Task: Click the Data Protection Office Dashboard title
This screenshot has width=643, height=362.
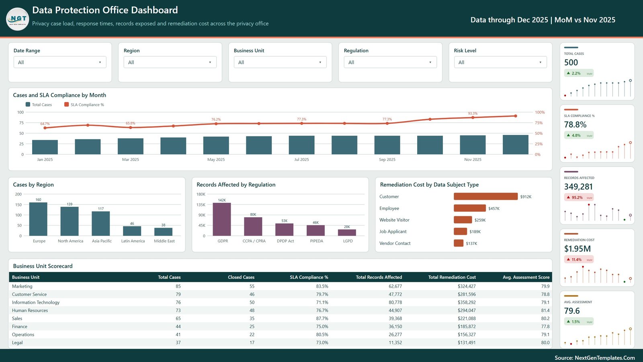Action: point(105,10)
